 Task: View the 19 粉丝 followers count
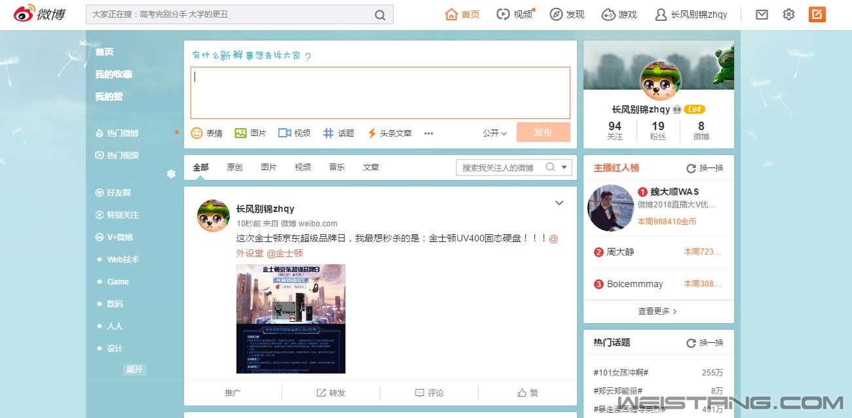click(x=658, y=131)
